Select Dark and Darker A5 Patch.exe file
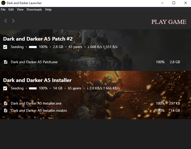 pos(34,62)
